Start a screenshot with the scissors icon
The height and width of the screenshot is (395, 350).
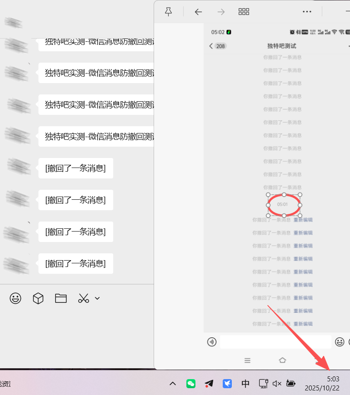(x=84, y=298)
